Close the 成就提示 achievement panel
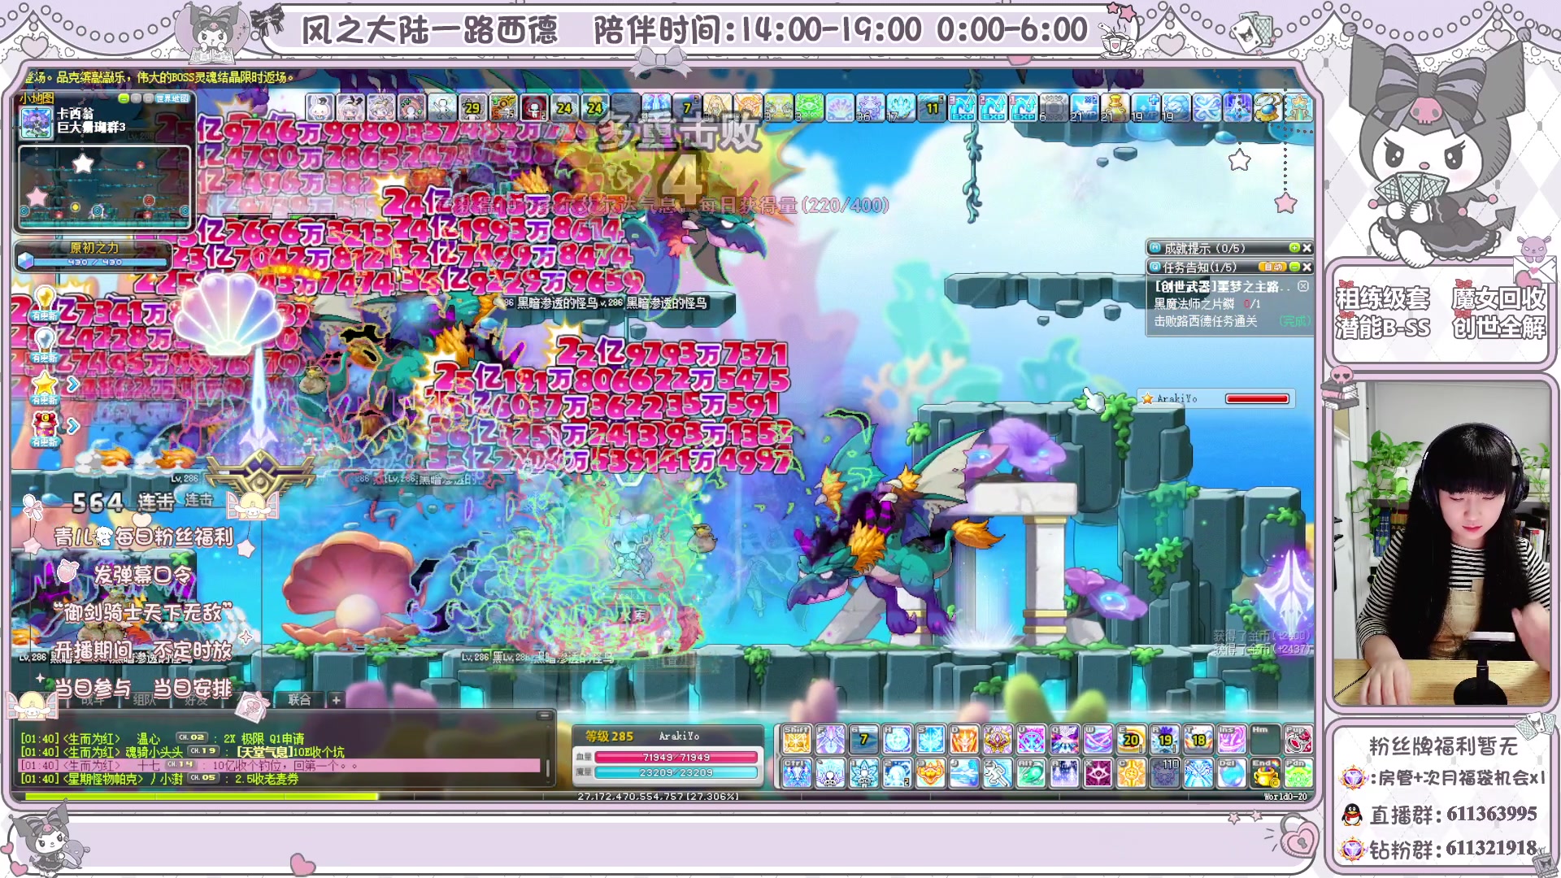Screen dimensions: 1561x878 1307,248
